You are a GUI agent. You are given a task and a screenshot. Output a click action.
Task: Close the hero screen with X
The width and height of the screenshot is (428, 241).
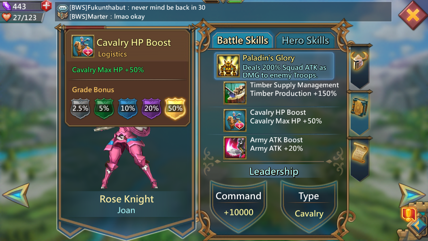pyautogui.click(x=413, y=15)
